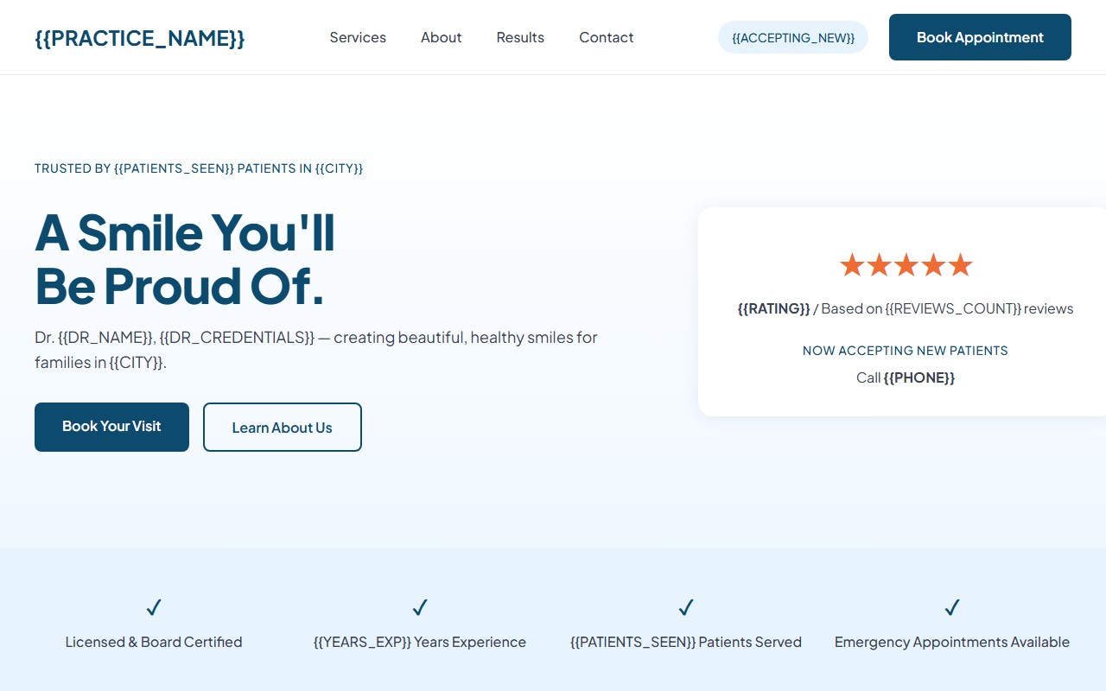Screen dimensions: 1106x691
Task: Click the 'Licensed & Board Certified' text
Action: coord(154,642)
